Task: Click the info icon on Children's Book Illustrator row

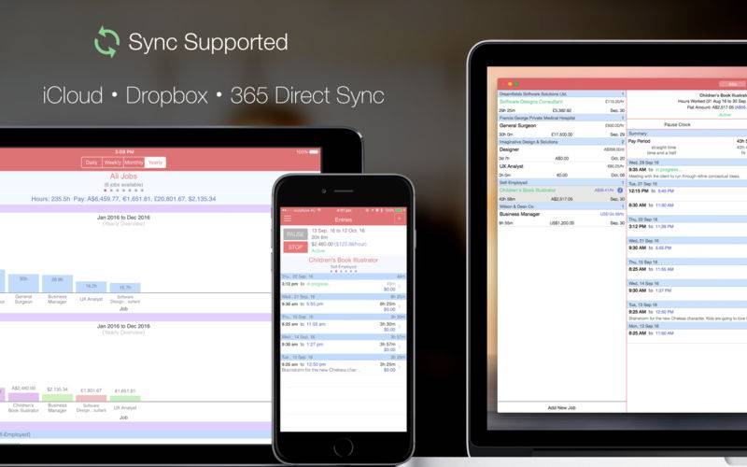Action: point(621,191)
